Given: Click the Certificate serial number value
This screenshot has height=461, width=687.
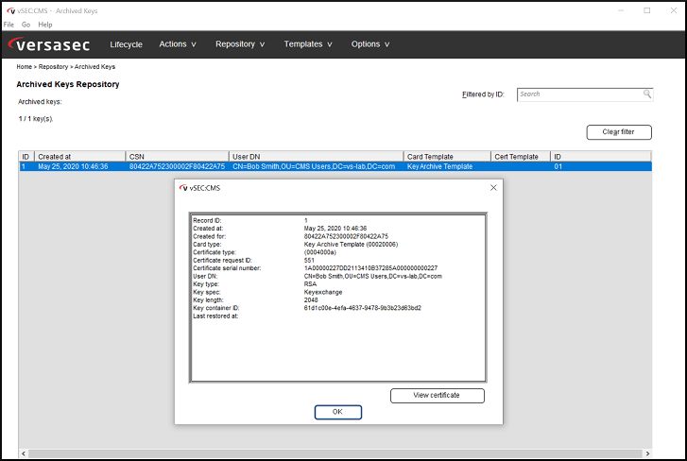Looking at the screenshot, I should 370,268.
